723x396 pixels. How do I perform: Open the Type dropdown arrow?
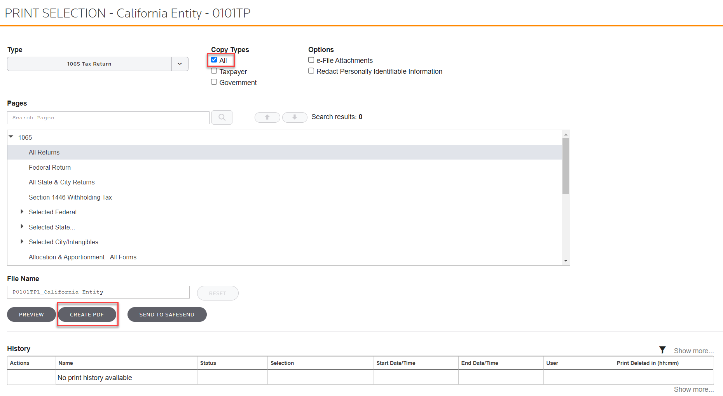coord(180,64)
